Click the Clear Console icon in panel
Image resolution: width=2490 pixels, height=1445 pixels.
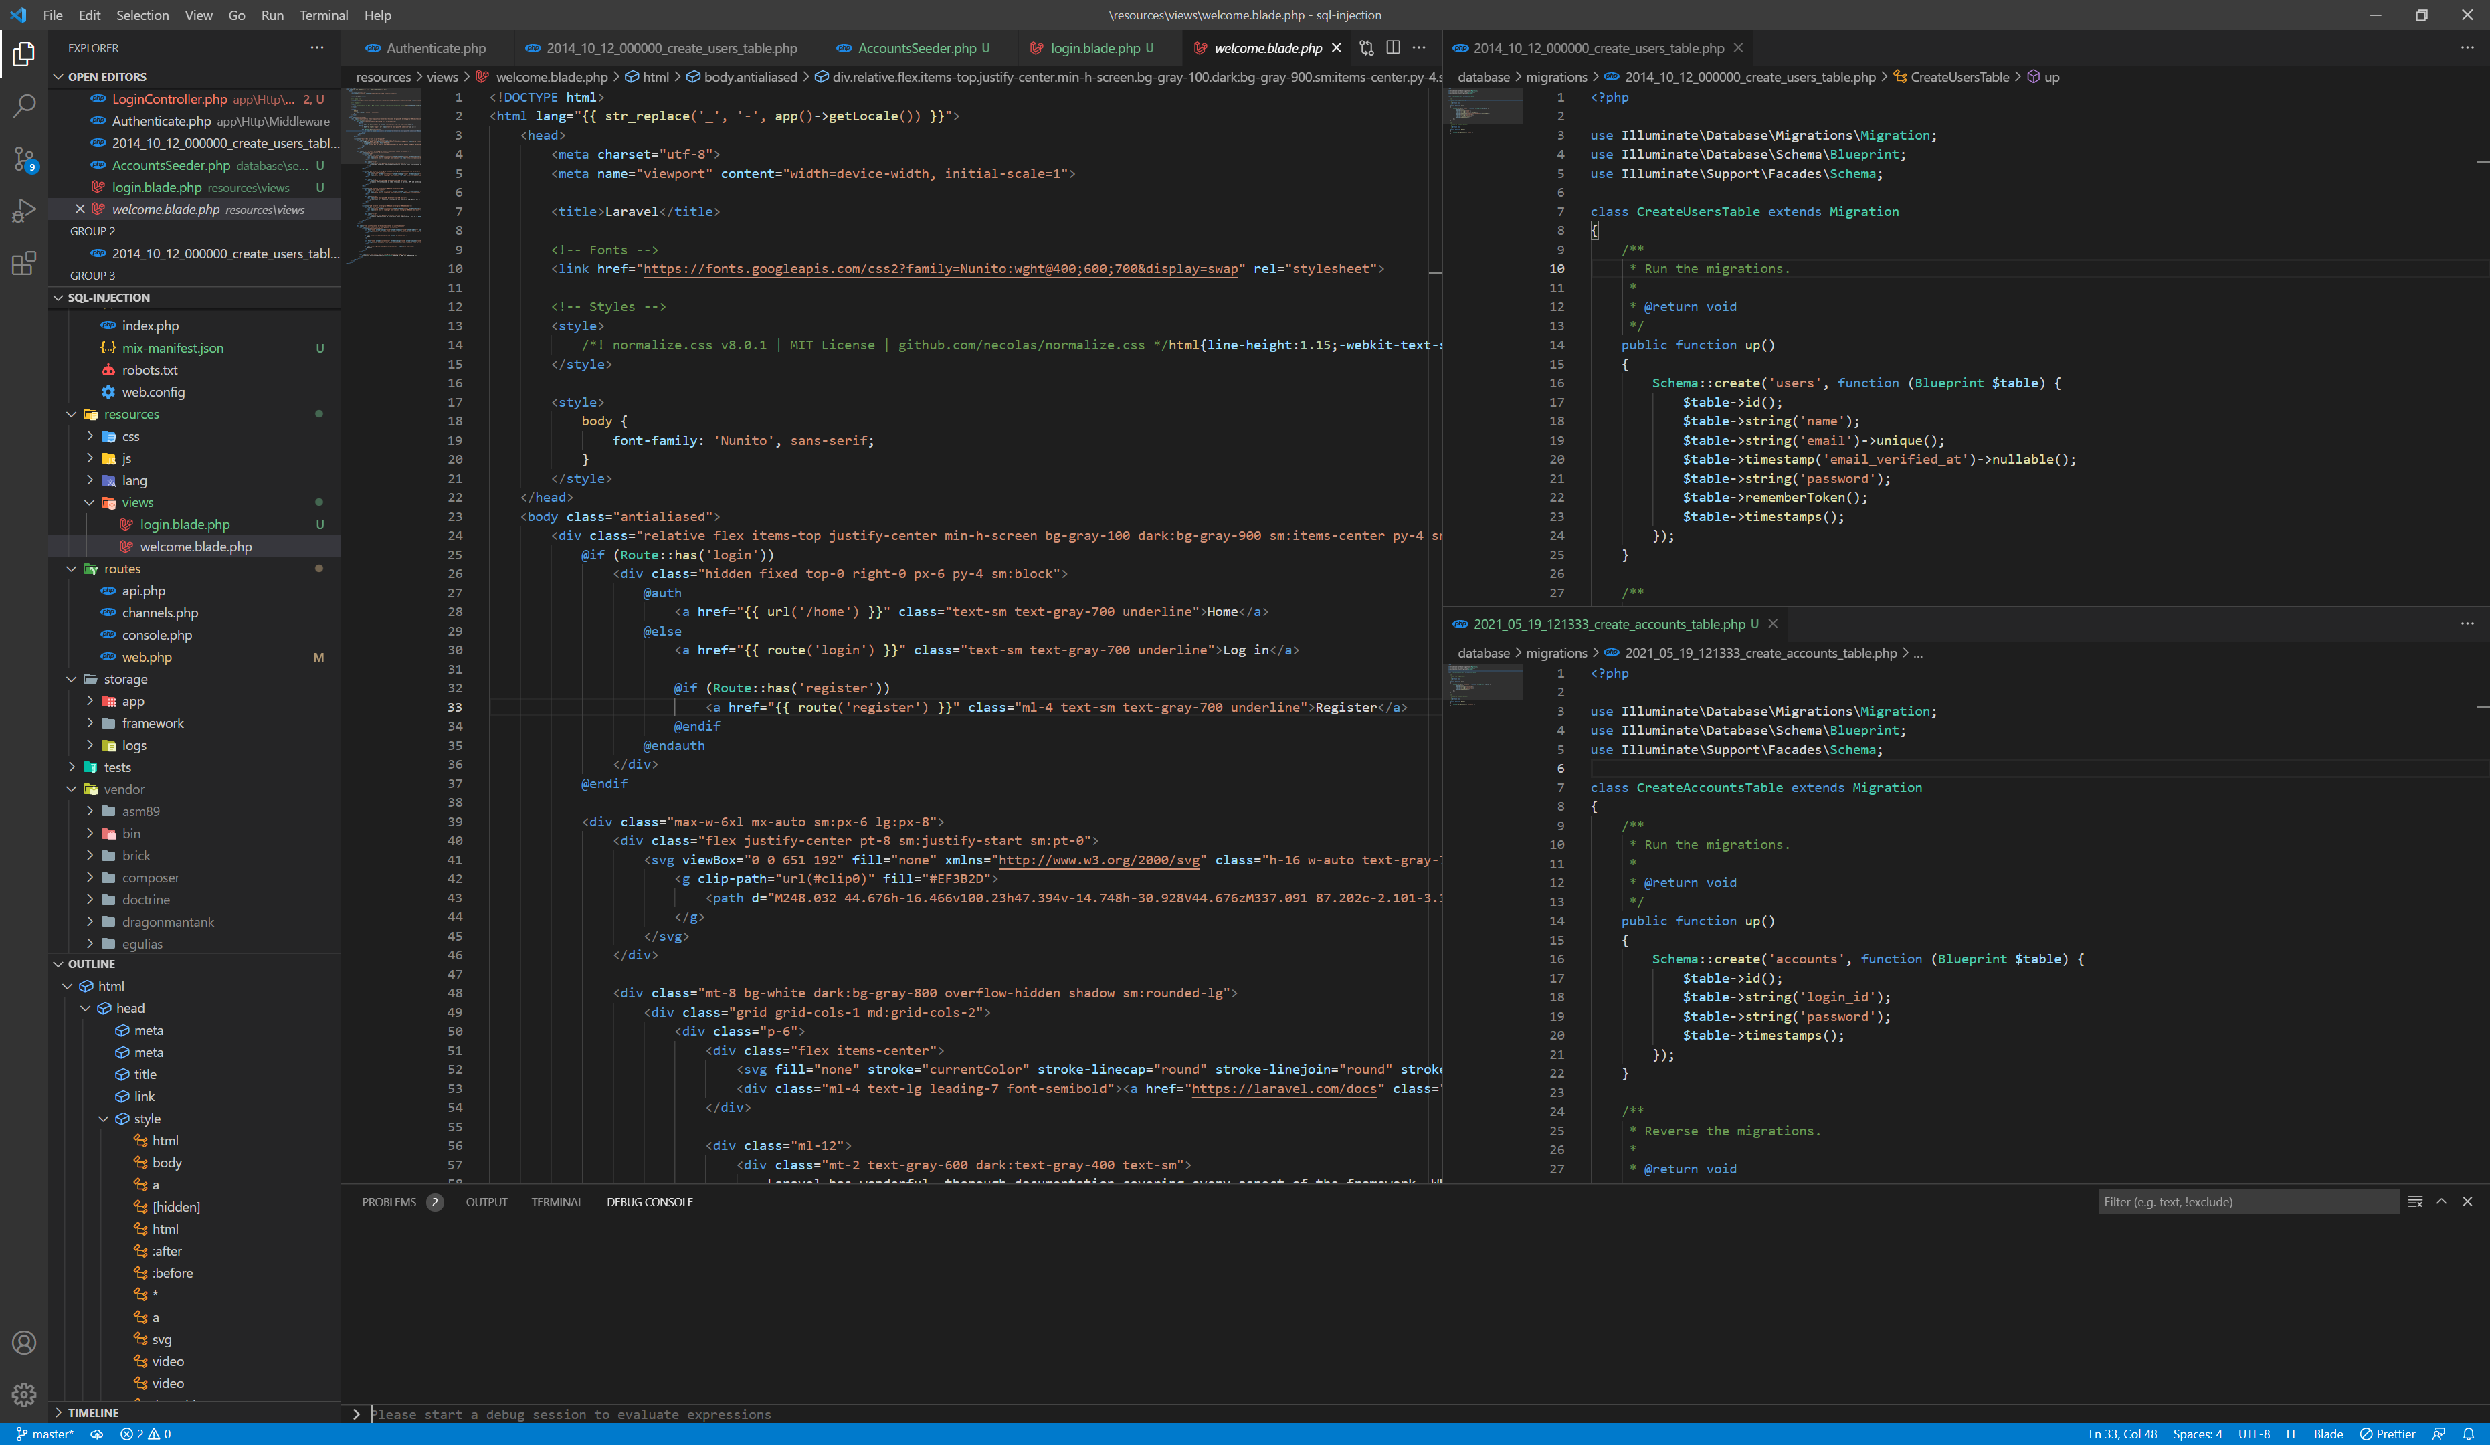point(2415,1202)
